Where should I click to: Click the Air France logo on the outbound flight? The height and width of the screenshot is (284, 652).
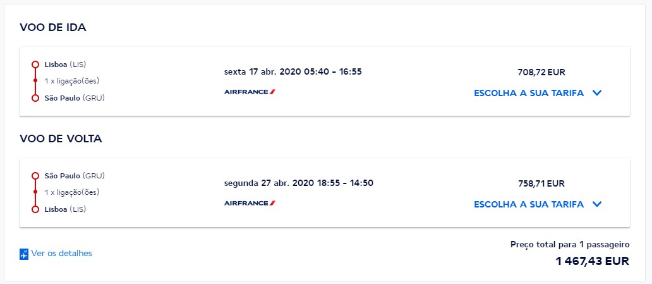250,92
